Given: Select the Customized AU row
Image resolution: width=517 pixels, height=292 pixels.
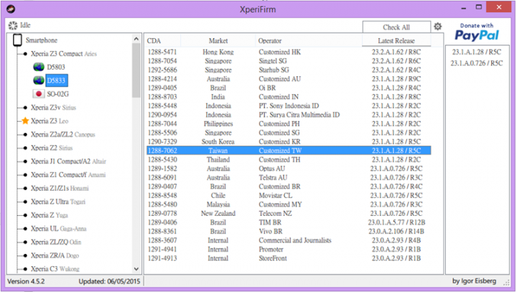Looking at the screenshot, I should (289, 79).
